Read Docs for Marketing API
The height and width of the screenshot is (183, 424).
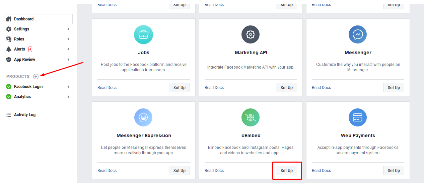(214, 88)
